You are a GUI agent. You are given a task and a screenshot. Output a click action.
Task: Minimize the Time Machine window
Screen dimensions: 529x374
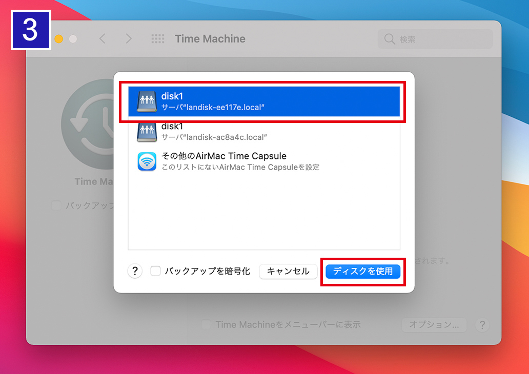(x=59, y=39)
